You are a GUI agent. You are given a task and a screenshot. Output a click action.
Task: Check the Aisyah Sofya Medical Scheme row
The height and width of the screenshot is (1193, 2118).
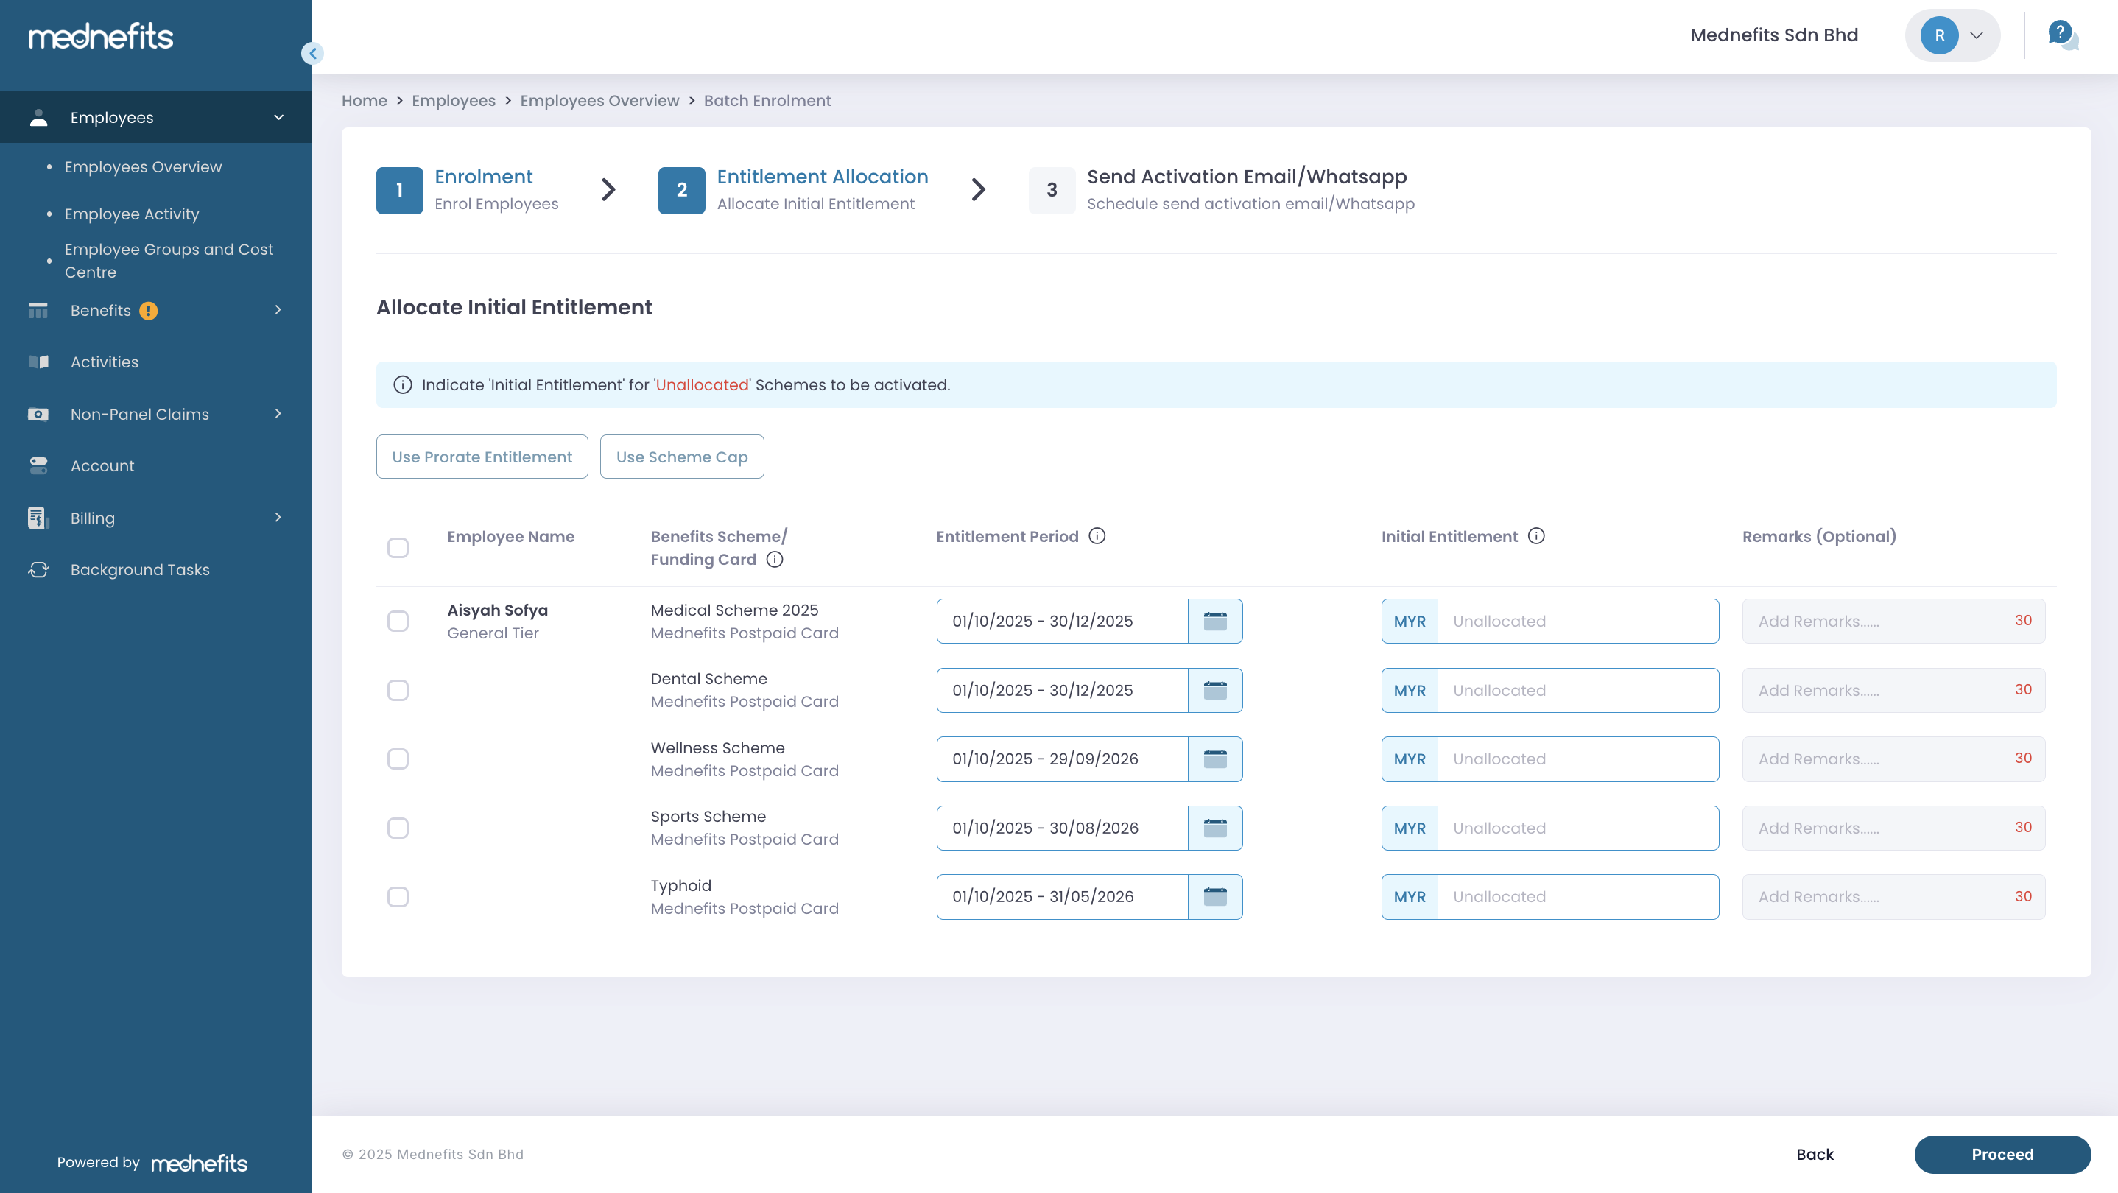398,621
